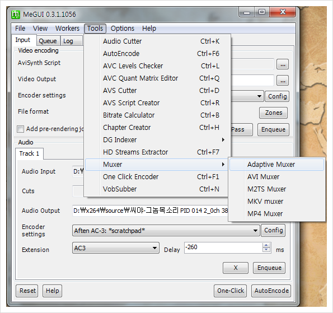Choose AutoEncode from Tools menu
Screen dimensions: 333x313
pyautogui.click(x=158, y=54)
